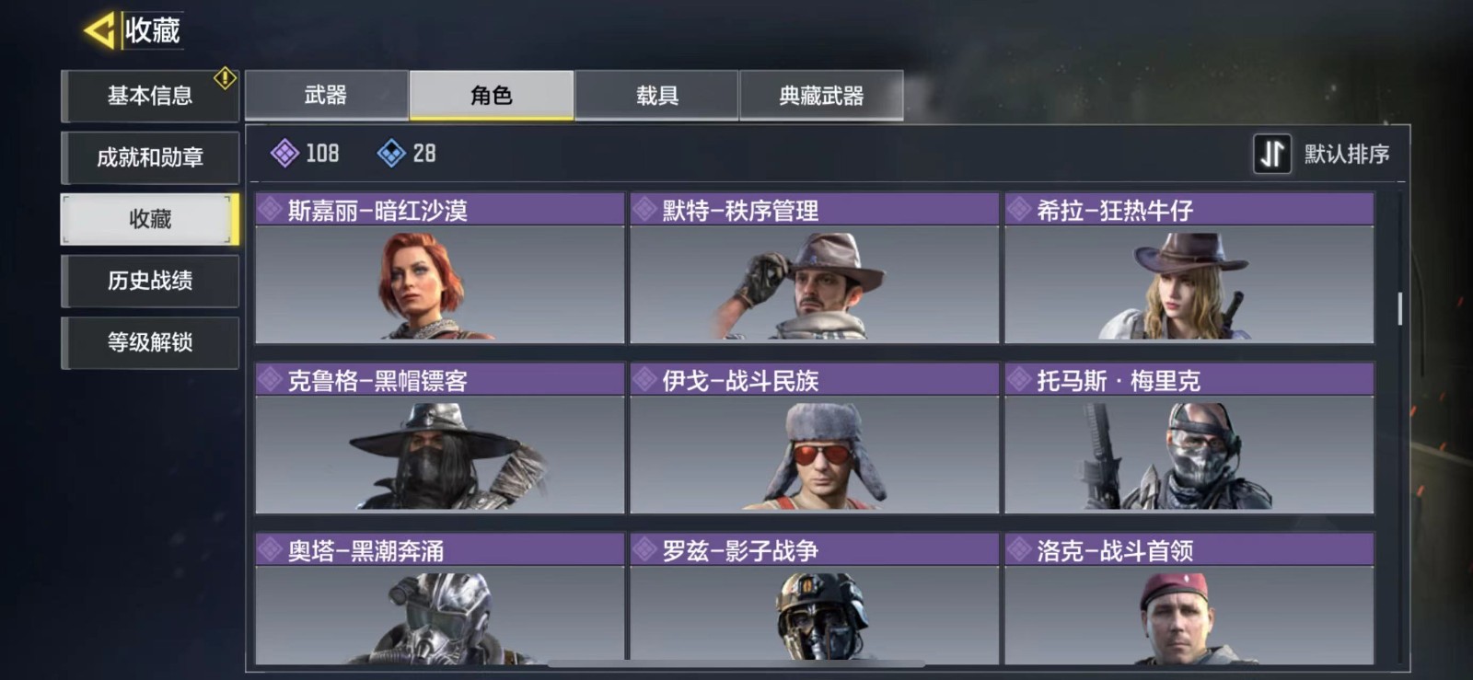Select the 克鲁格-黑帽镖客 character card
Image resolution: width=1473 pixels, height=680 pixels.
coord(440,438)
